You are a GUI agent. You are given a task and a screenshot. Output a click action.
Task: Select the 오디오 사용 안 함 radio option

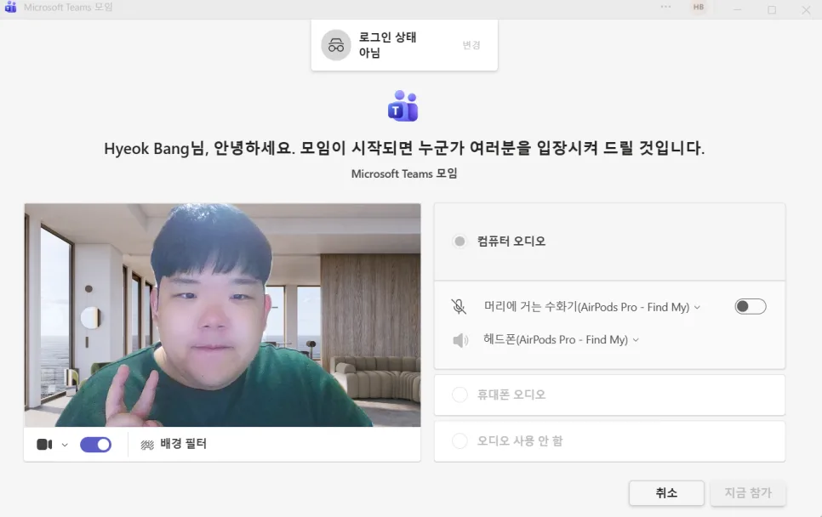tap(460, 441)
